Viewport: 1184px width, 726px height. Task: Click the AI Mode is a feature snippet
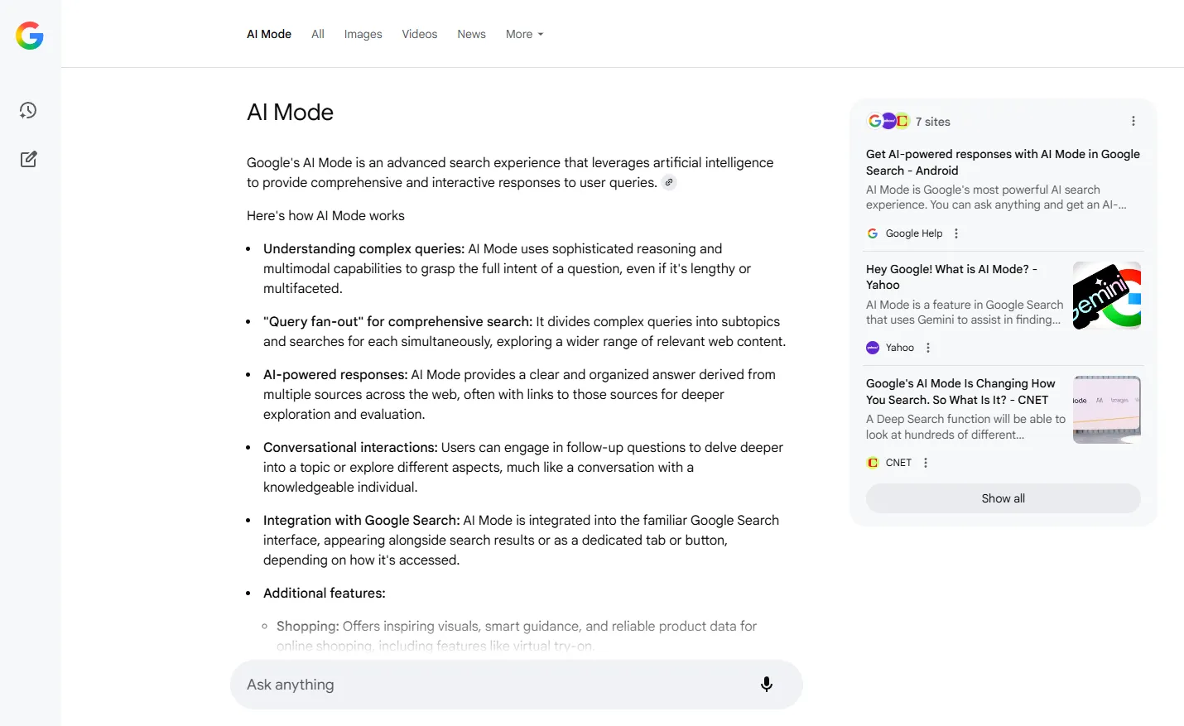click(965, 312)
